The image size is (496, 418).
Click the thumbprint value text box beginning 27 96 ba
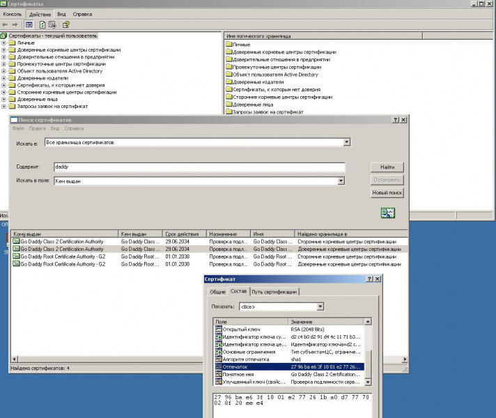pos(292,405)
